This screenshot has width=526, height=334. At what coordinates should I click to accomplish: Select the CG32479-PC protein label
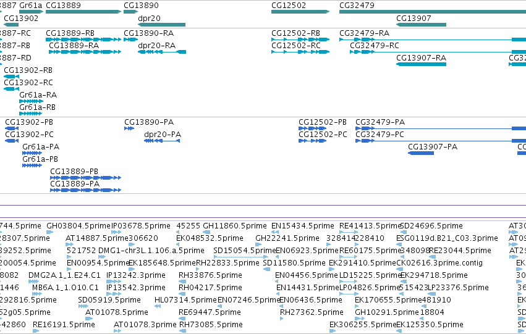(x=380, y=135)
